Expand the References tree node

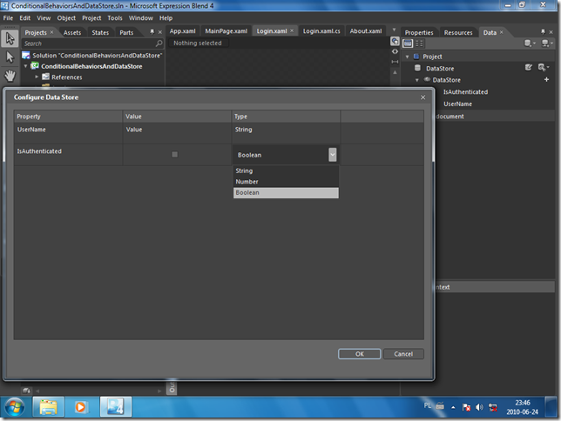point(37,77)
